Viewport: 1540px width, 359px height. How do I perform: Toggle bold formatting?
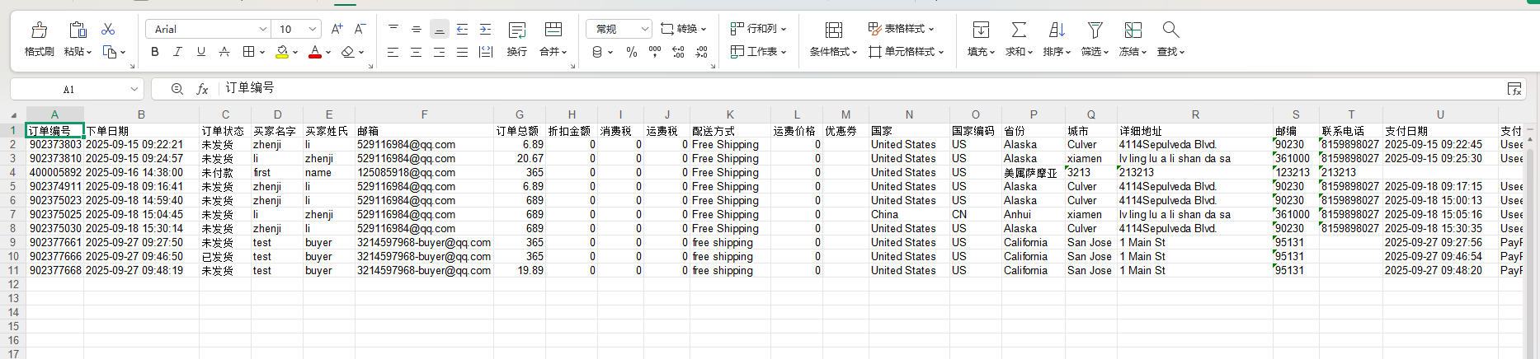(155, 52)
